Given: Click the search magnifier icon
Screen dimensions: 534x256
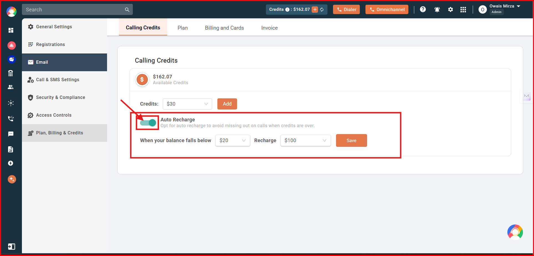Looking at the screenshot, I should pyautogui.click(x=127, y=10).
